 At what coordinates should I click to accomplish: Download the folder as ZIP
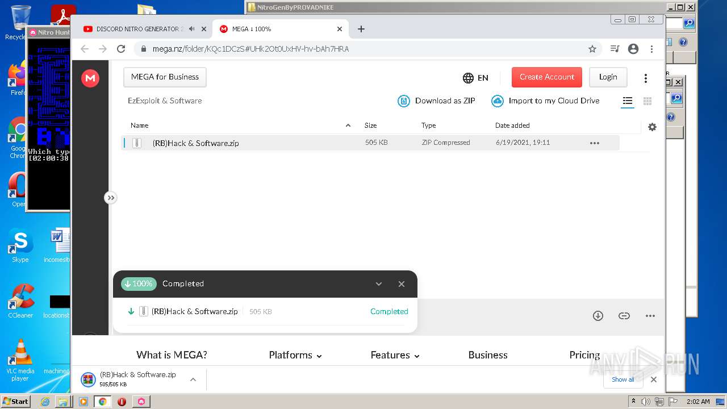coord(436,101)
